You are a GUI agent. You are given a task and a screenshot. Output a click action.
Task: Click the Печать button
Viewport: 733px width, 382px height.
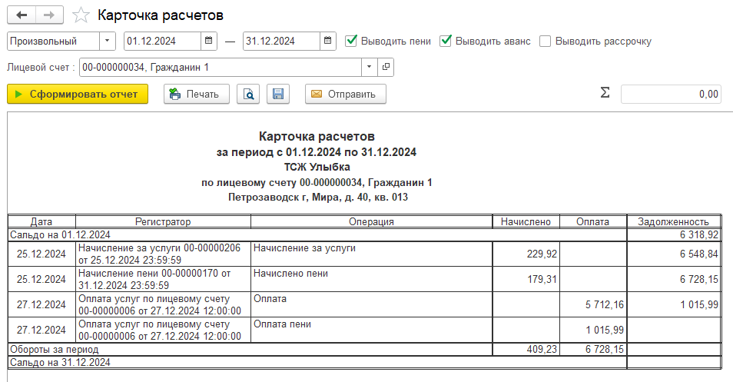point(197,94)
